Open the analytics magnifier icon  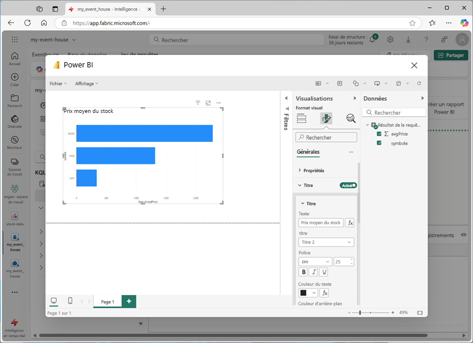[351, 118]
